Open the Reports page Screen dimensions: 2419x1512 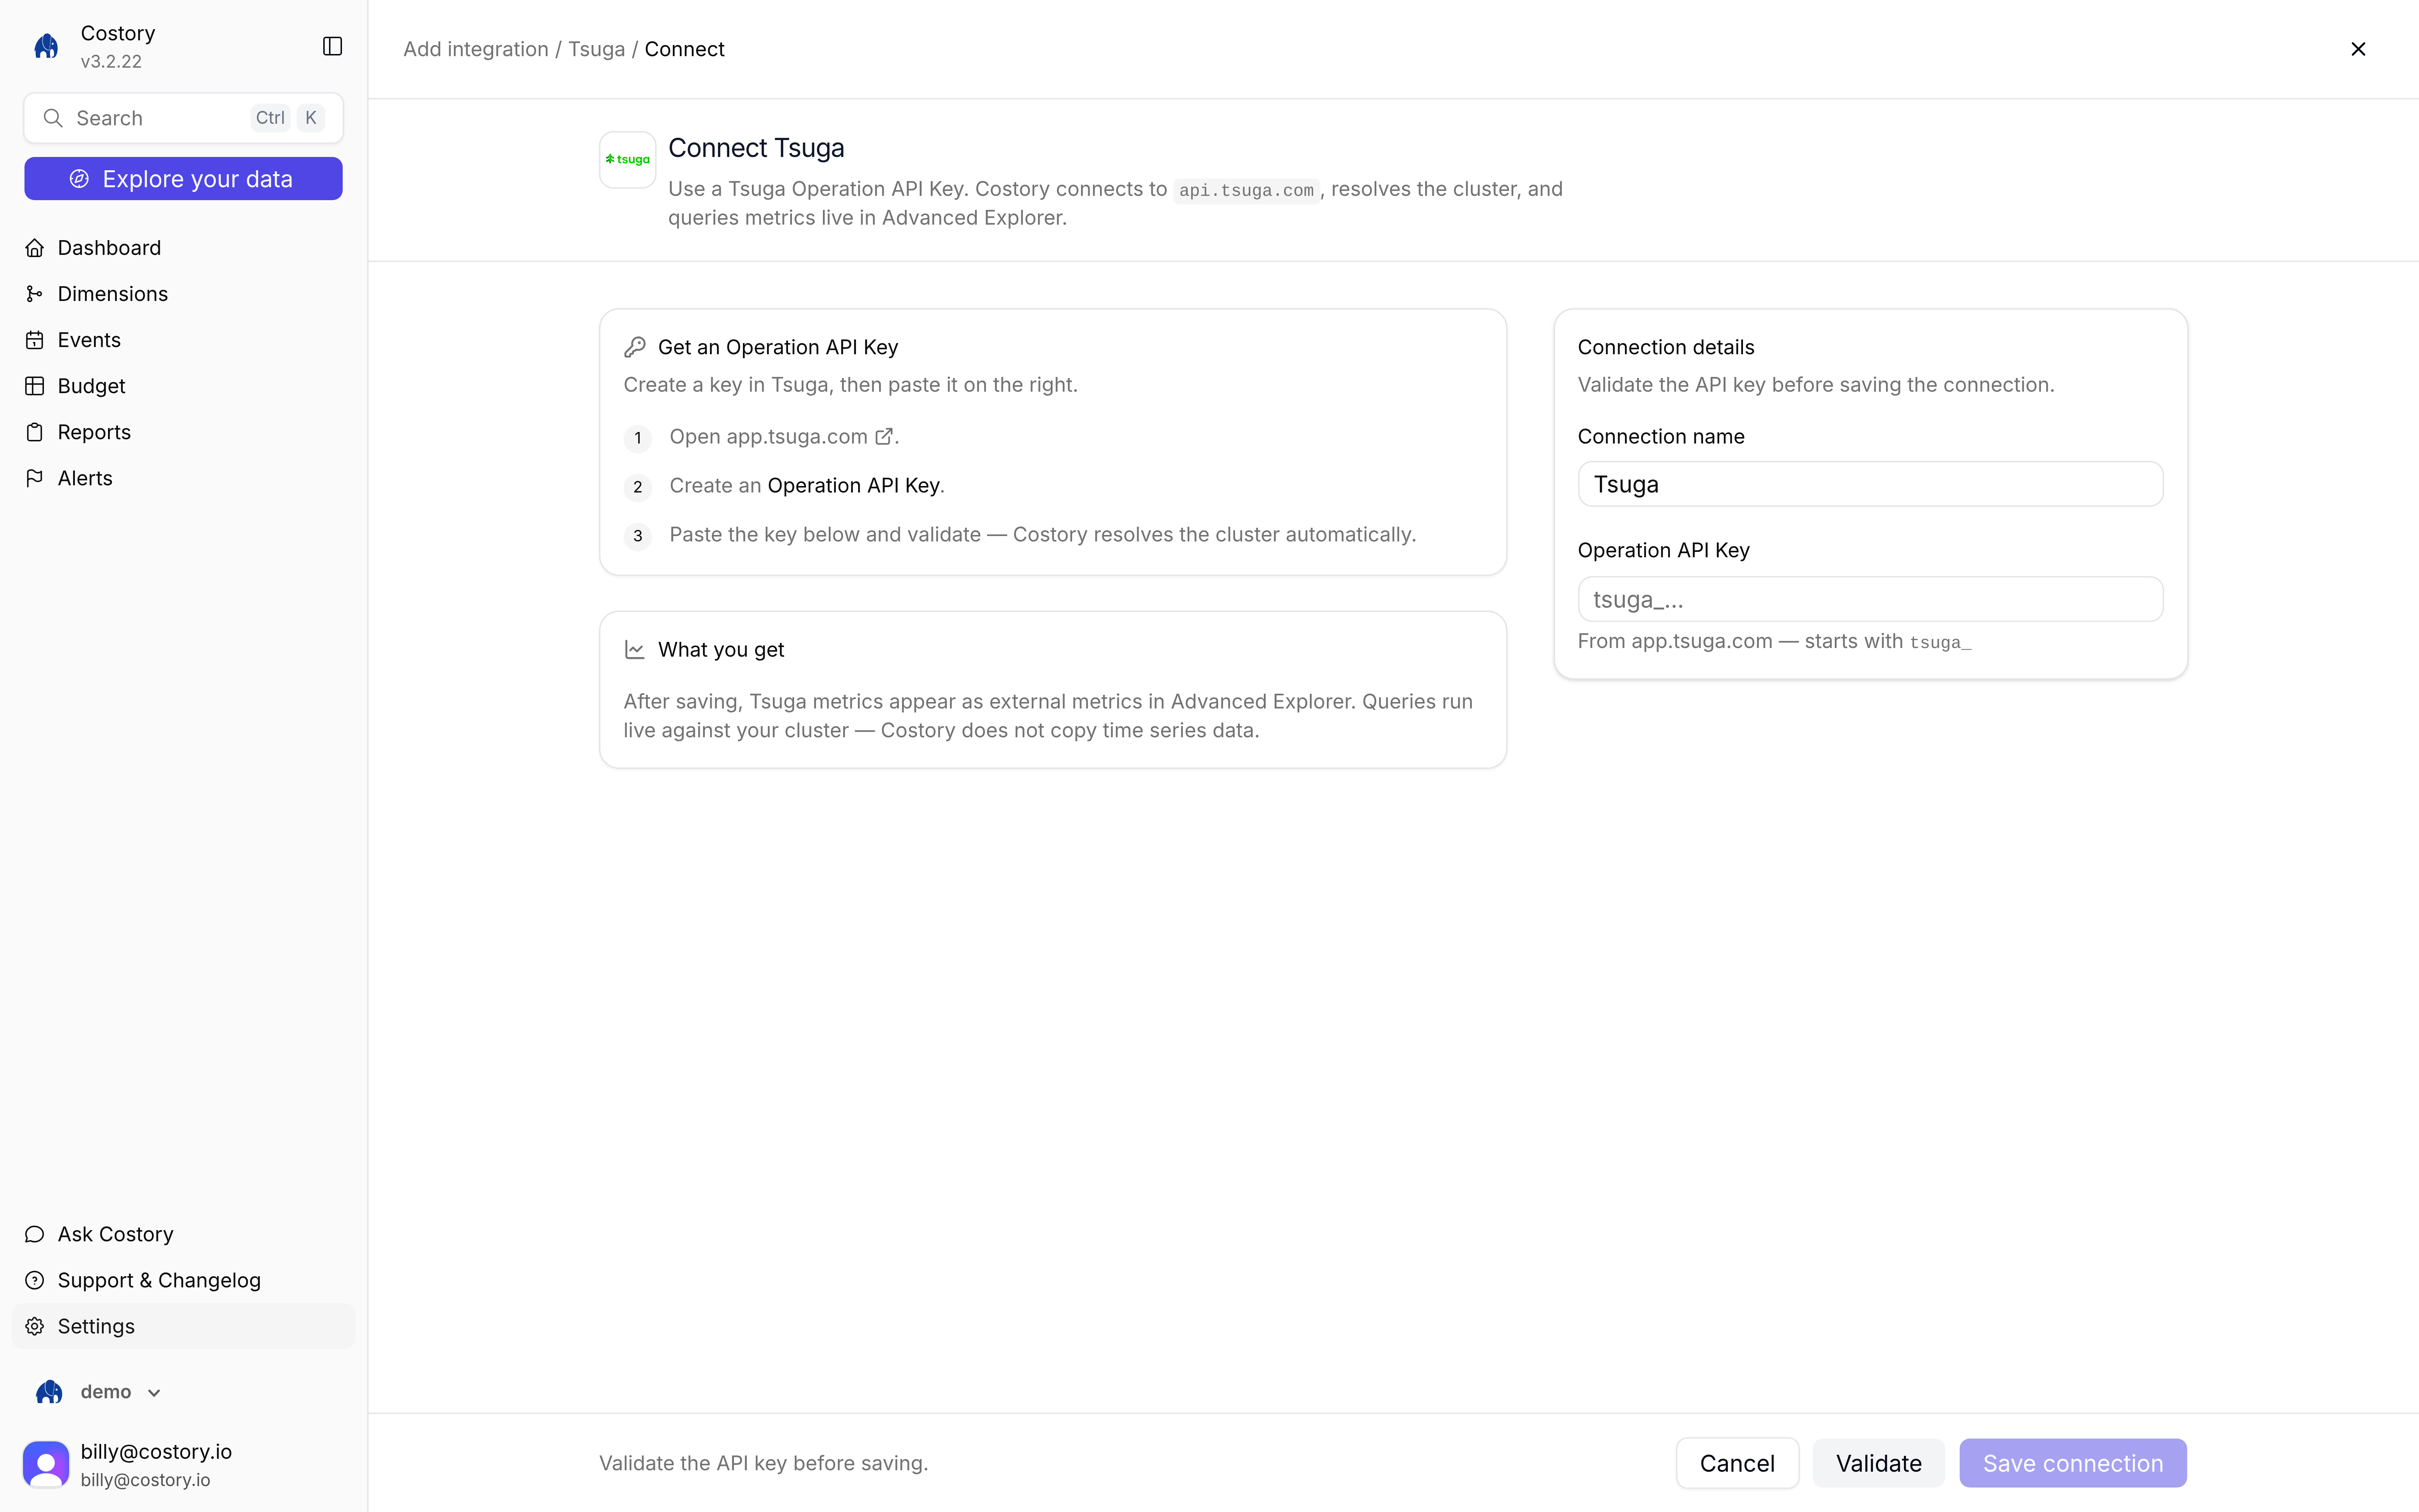point(184,432)
